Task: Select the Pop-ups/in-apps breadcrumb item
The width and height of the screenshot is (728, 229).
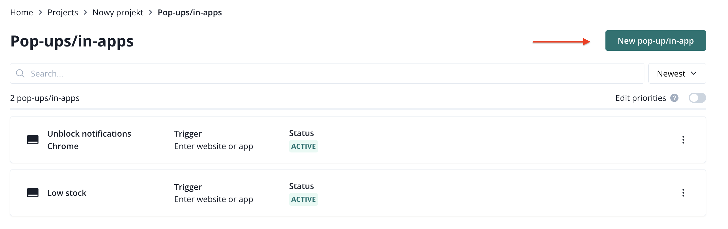Action: coord(190,12)
